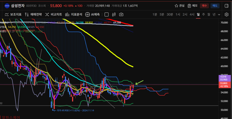
Task: Click the red 55,550 Ichimoku legend value
Action: pyautogui.click(x=40, y=27)
